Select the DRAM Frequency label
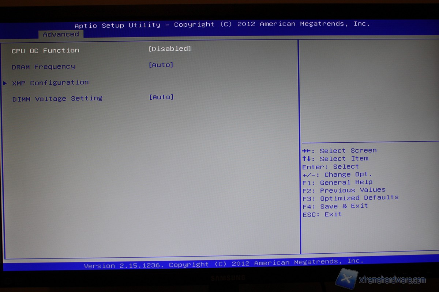This screenshot has height=292, width=439. [43, 67]
